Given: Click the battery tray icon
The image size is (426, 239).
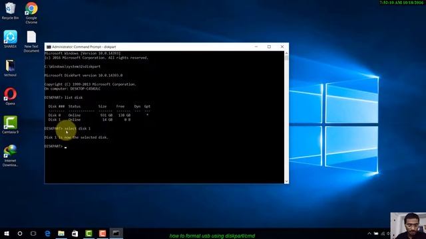Looking at the screenshot, I should click(x=376, y=234).
